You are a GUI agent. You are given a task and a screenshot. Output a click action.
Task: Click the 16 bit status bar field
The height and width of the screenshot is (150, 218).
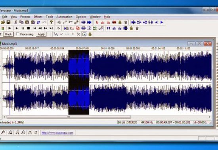(x=121, y=122)
